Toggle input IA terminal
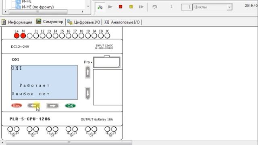Screen dimensions: 258x145 click(94, 36)
